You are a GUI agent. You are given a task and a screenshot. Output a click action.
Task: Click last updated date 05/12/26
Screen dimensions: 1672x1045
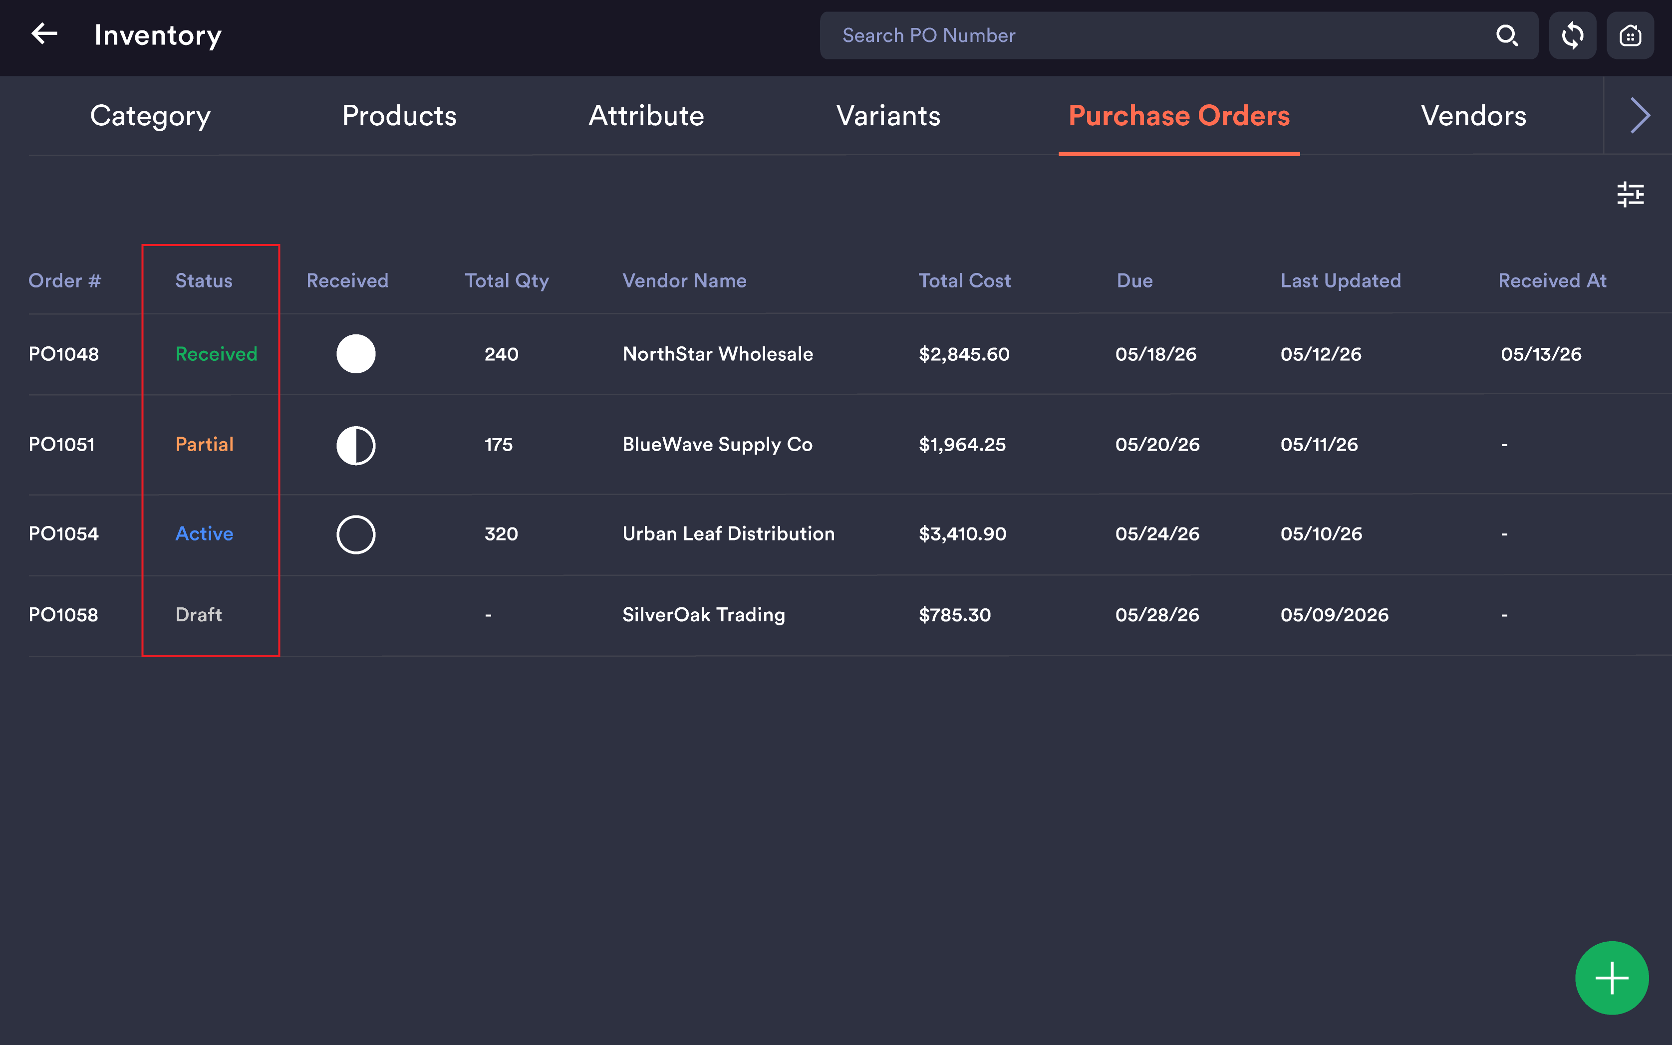pyautogui.click(x=1321, y=354)
